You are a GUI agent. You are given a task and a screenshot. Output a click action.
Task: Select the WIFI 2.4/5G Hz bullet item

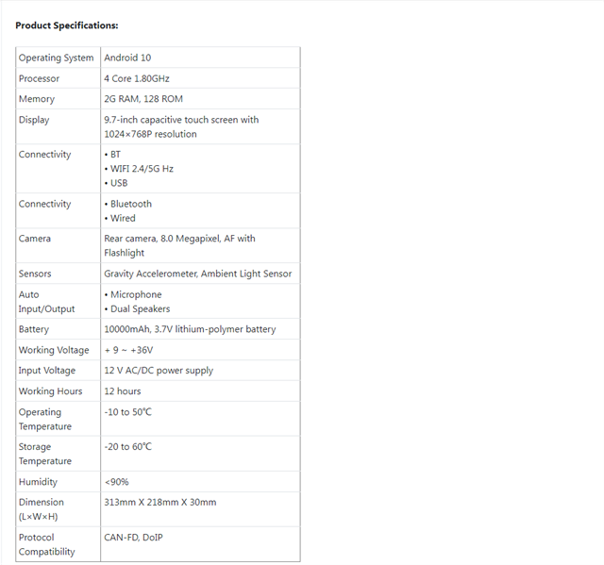tap(139, 169)
